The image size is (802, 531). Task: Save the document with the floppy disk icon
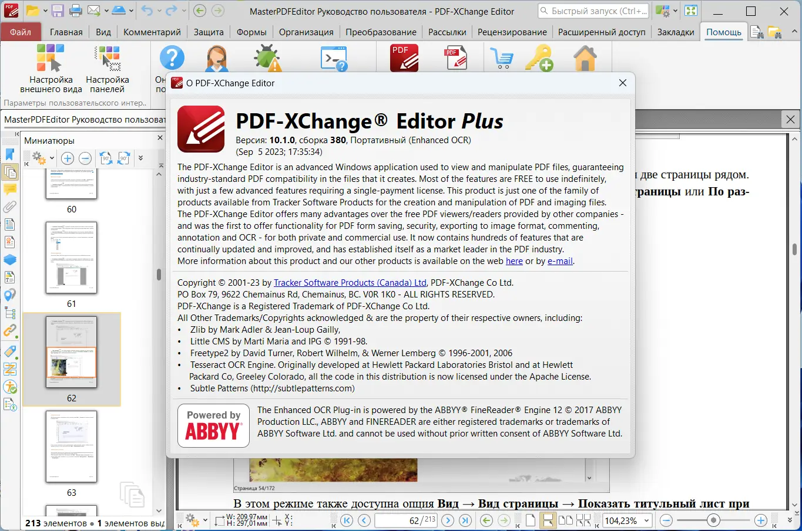57,11
